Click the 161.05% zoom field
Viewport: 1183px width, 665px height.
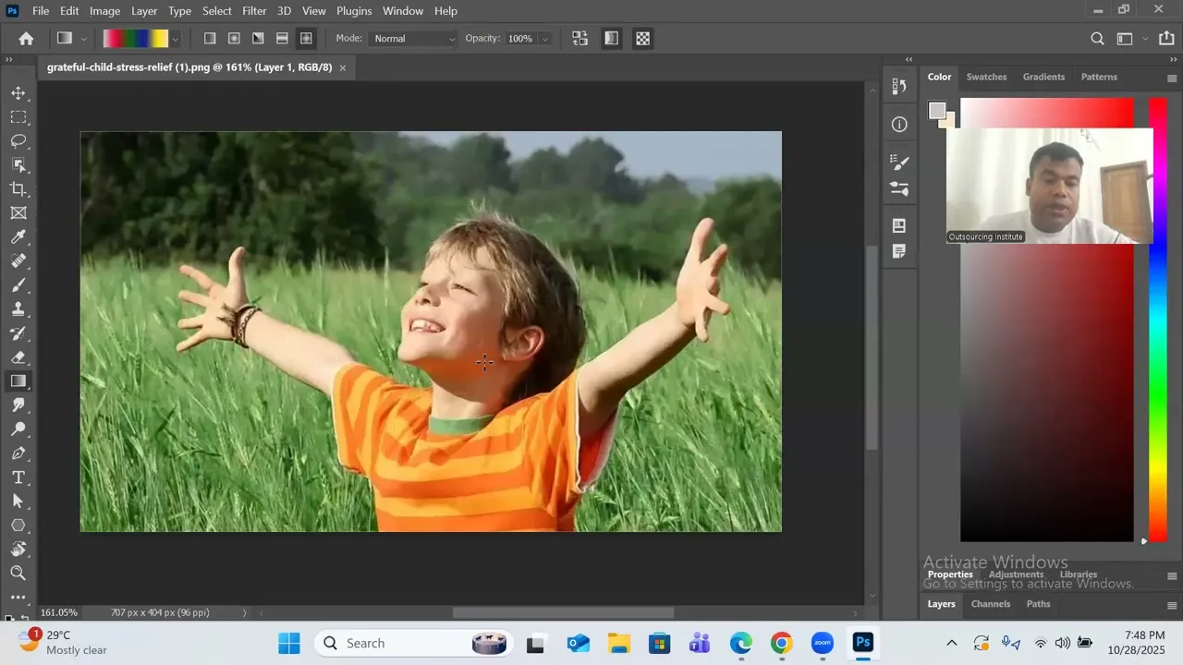tap(59, 612)
